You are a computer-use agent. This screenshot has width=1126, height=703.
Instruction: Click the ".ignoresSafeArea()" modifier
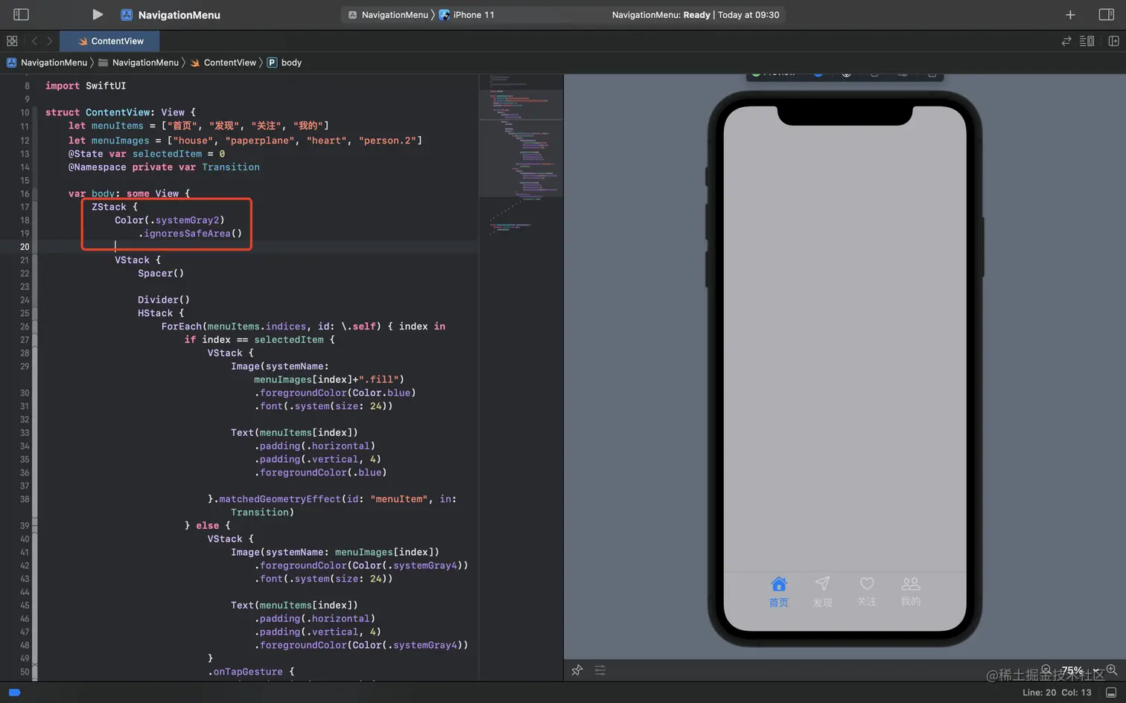click(x=190, y=234)
